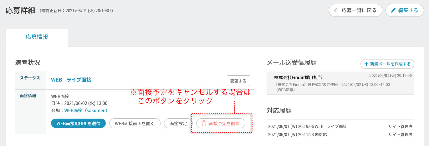Click the back chevron icon in 応募一覧に戻る
429x146 pixels.
coord(336,11)
